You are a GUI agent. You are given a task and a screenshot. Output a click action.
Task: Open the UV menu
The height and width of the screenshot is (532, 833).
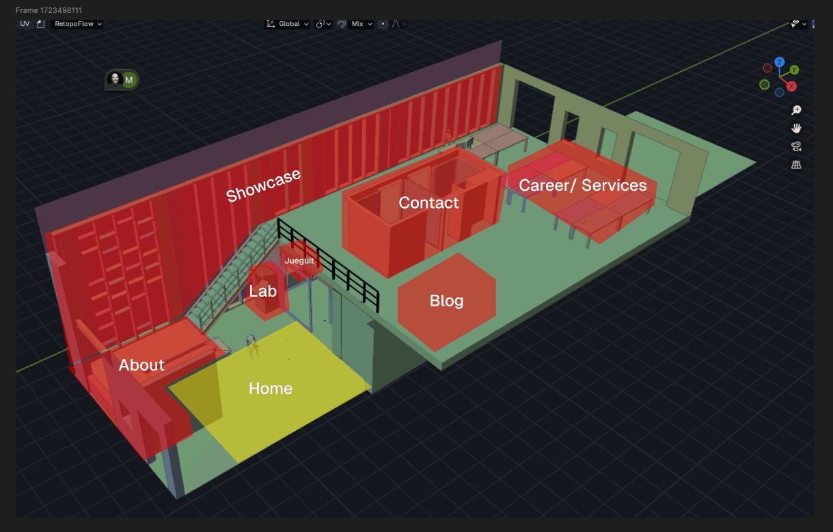tap(25, 24)
